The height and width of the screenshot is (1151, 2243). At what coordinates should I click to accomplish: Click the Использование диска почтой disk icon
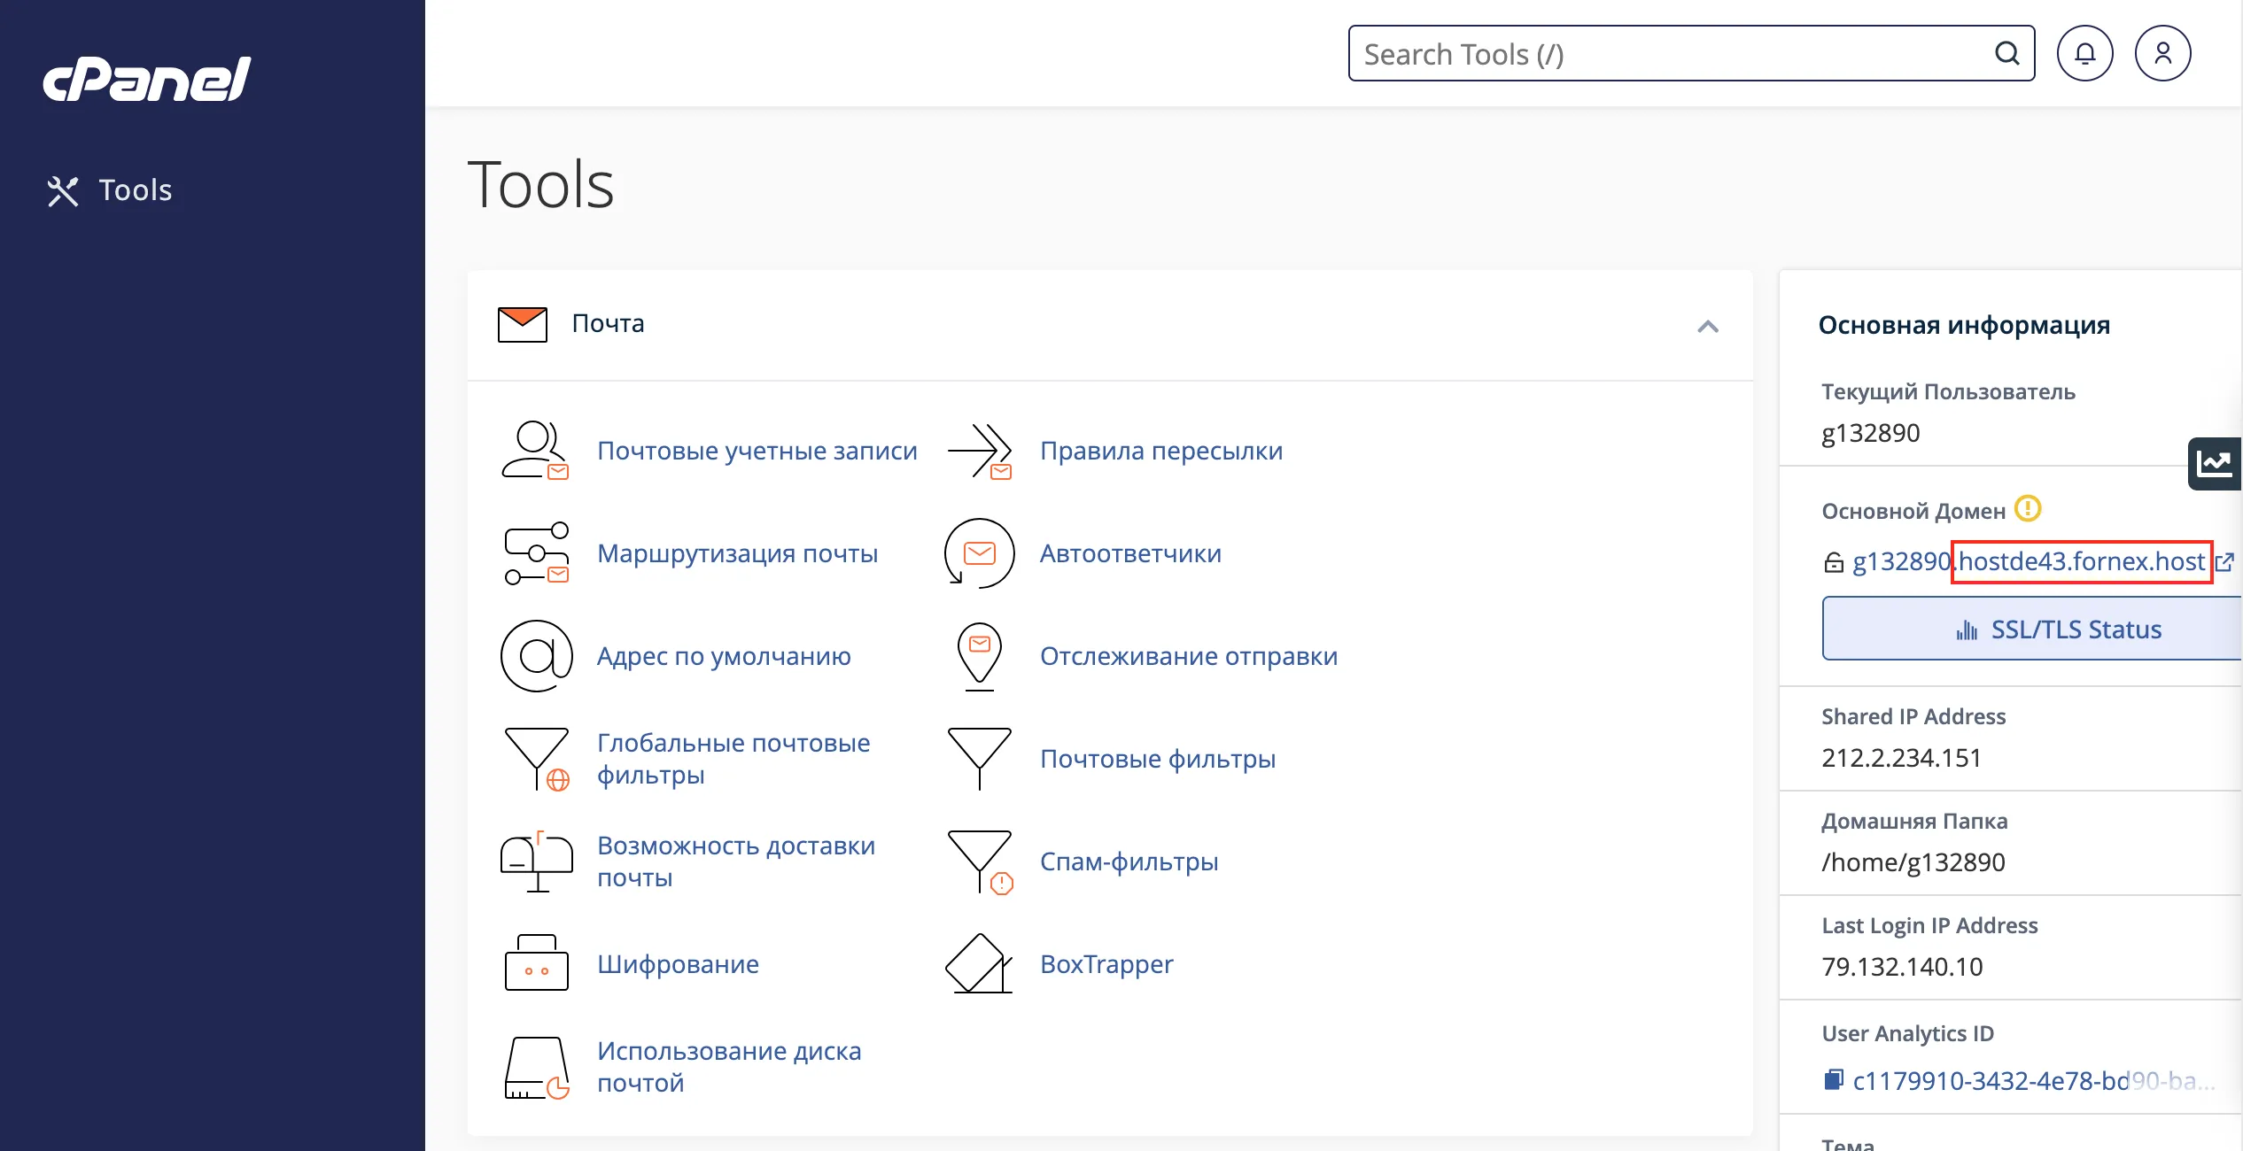pyautogui.click(x=536, y=1068)
